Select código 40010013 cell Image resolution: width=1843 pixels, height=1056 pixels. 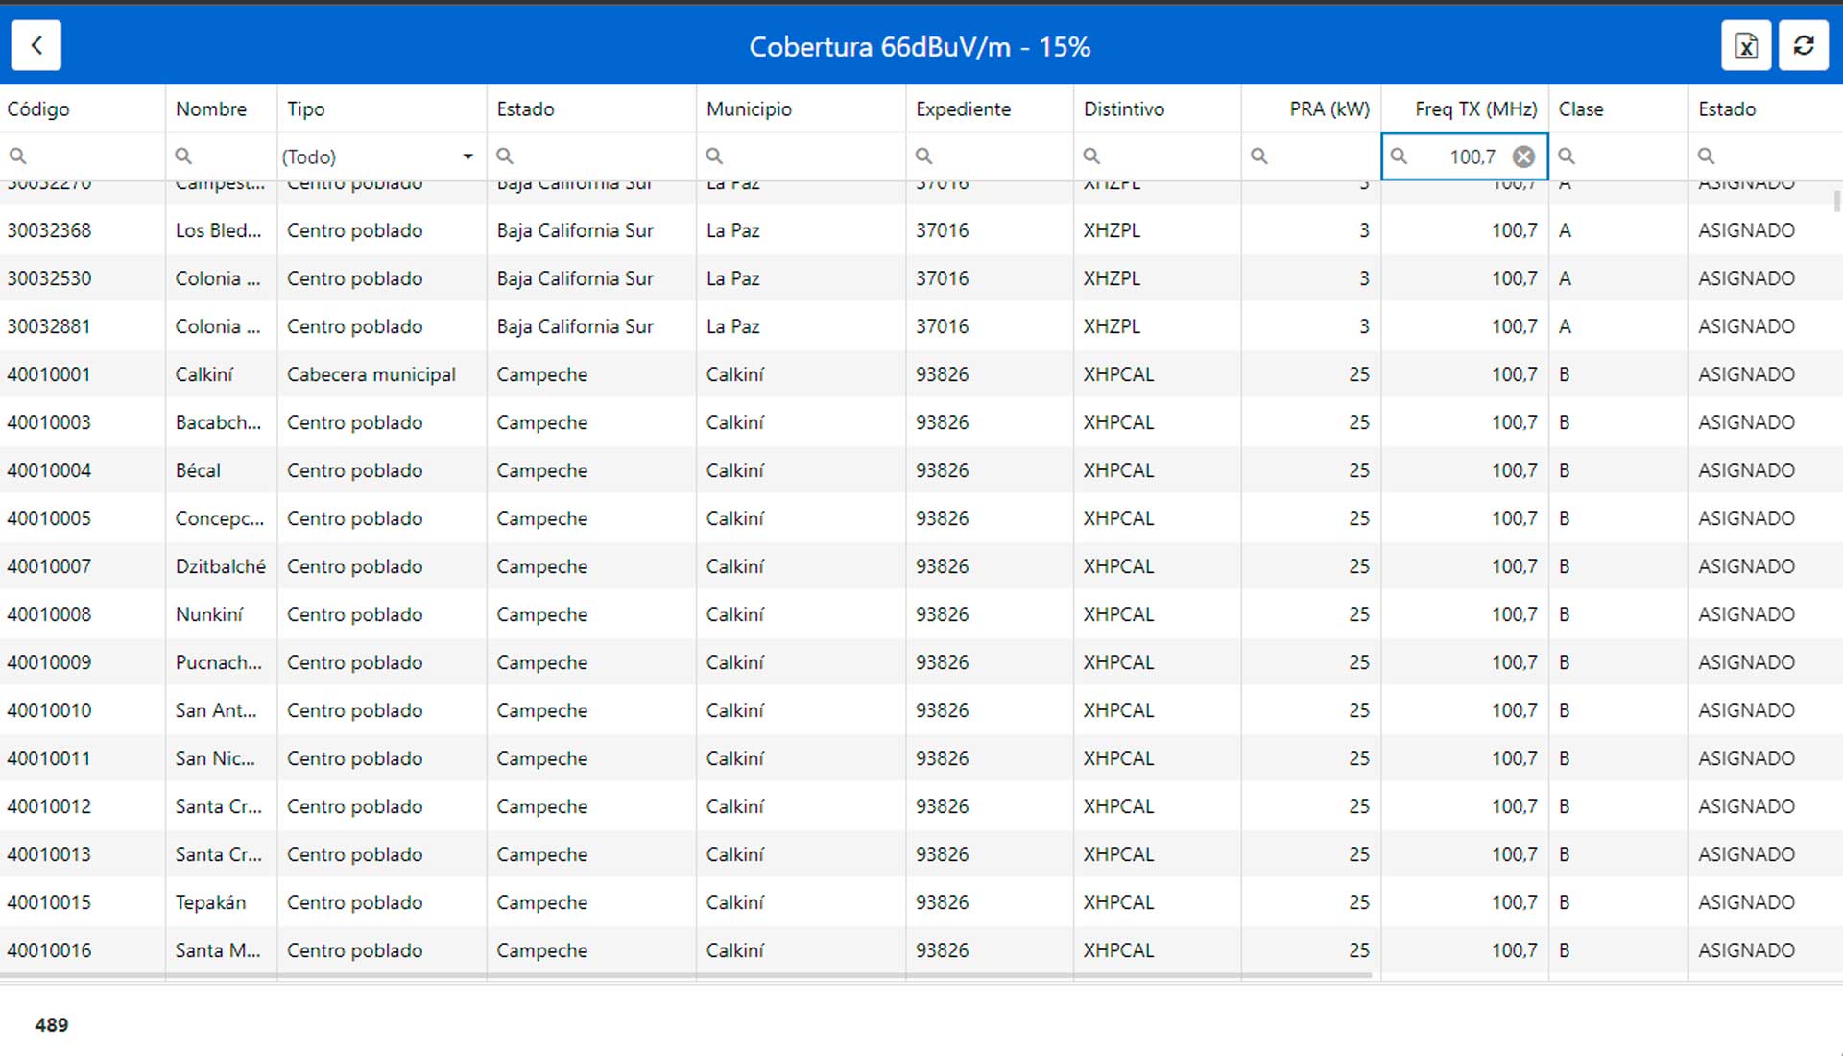coord(83,854)
